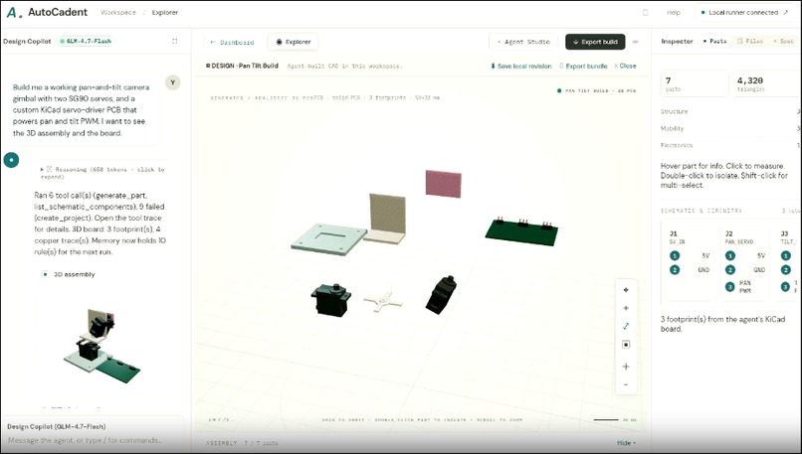The height and width of the screenshot is (454, 802).
Task: Click the PAN TILT BUILD 3D PCB status indicator
Action: [x=596, y=90]
